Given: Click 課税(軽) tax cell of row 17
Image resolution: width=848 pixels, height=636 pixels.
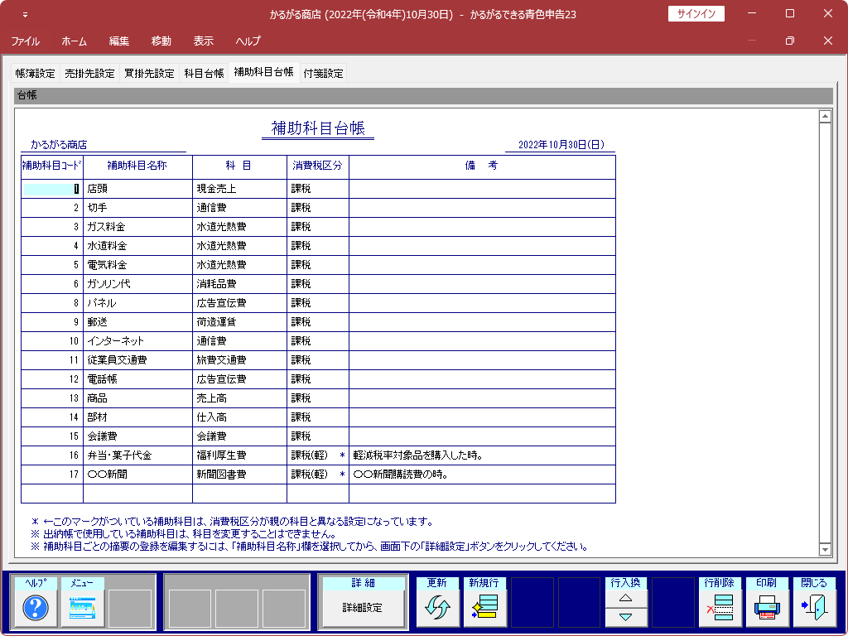Looking at the screenshot, I should [x=318, y=475].
